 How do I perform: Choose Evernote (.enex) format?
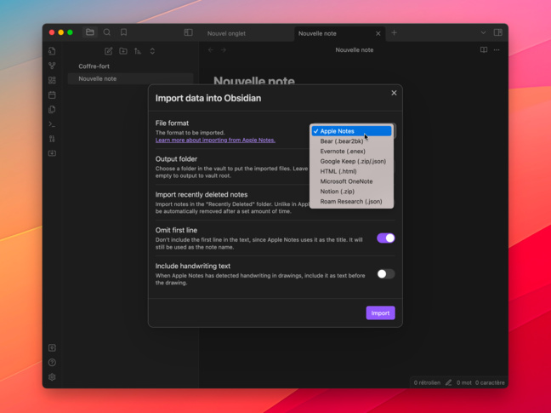click(x=351, y=152)
